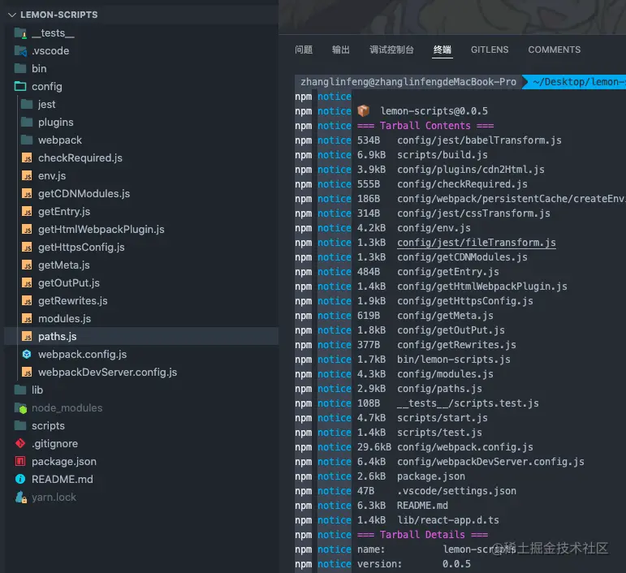The width and height of the screenshot is (626, 573).
Task: Open the COMMENTS tab
Action: (554, 50)
